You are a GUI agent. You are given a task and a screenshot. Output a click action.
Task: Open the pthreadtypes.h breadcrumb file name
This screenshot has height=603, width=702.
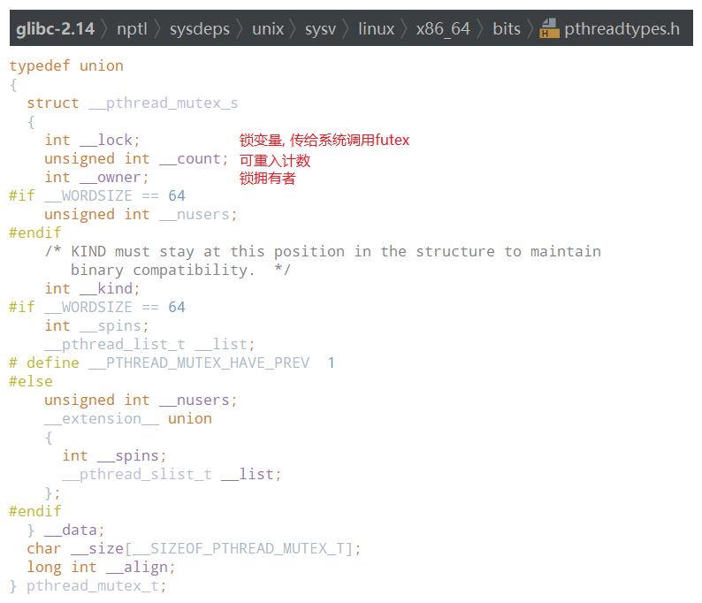(x=622, y=29)
